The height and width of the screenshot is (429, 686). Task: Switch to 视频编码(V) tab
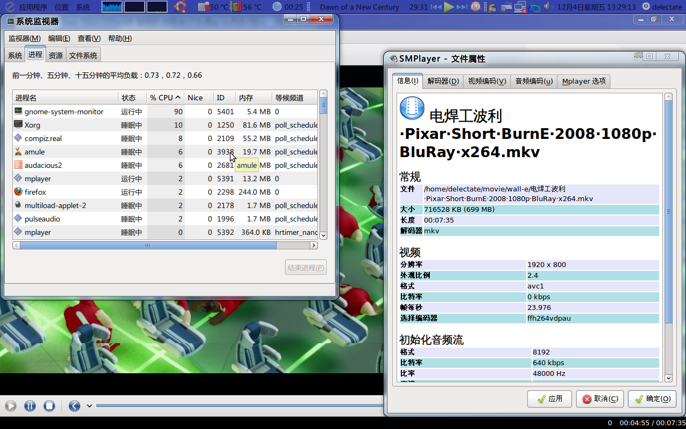[487, 81]
